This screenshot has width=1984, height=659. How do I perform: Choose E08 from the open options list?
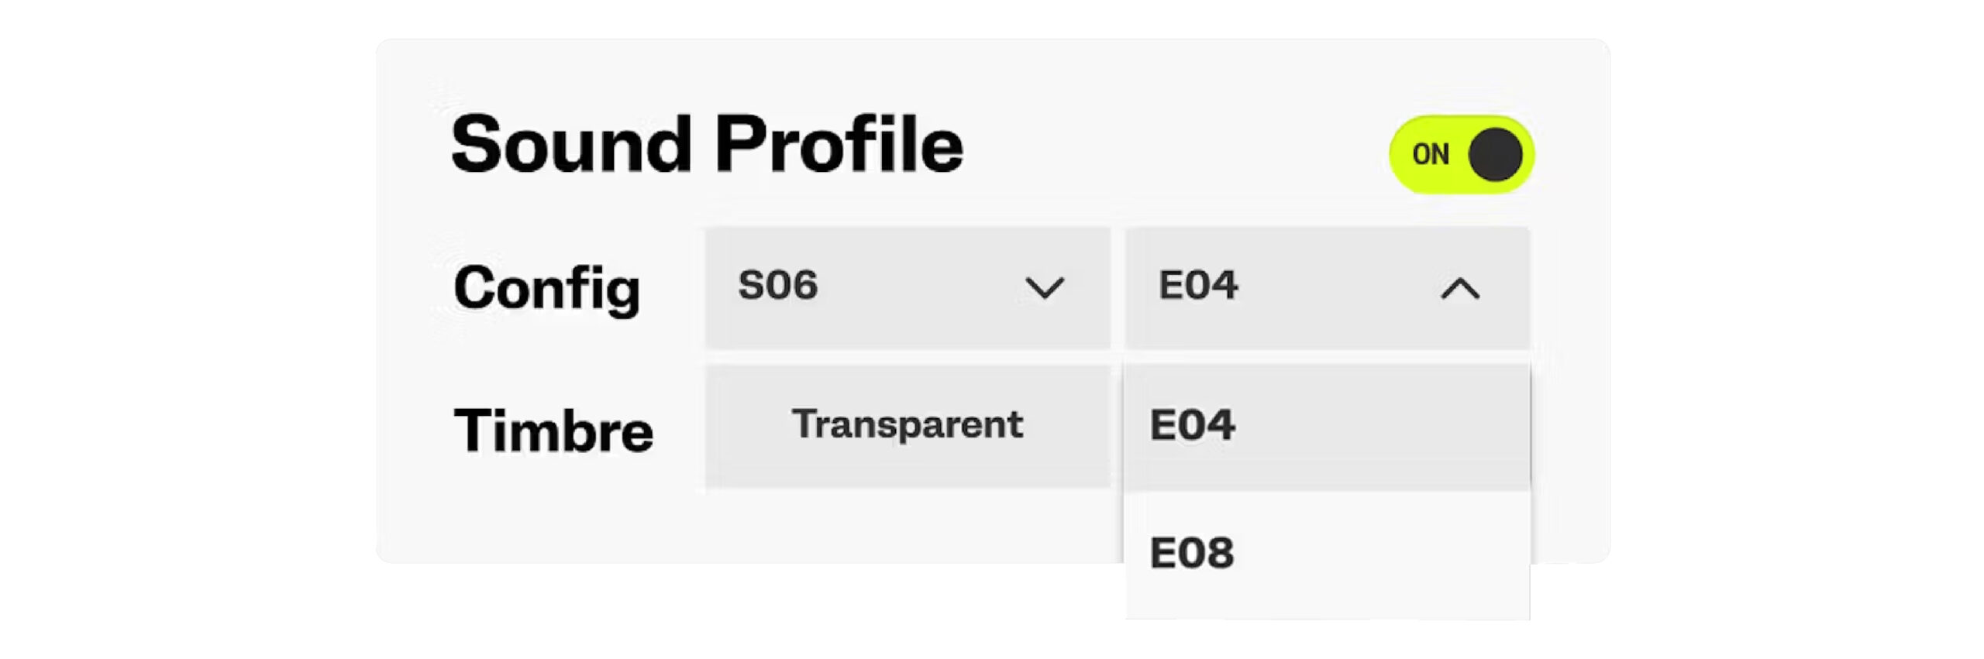pyautogui.click(x=1327, y=553)
